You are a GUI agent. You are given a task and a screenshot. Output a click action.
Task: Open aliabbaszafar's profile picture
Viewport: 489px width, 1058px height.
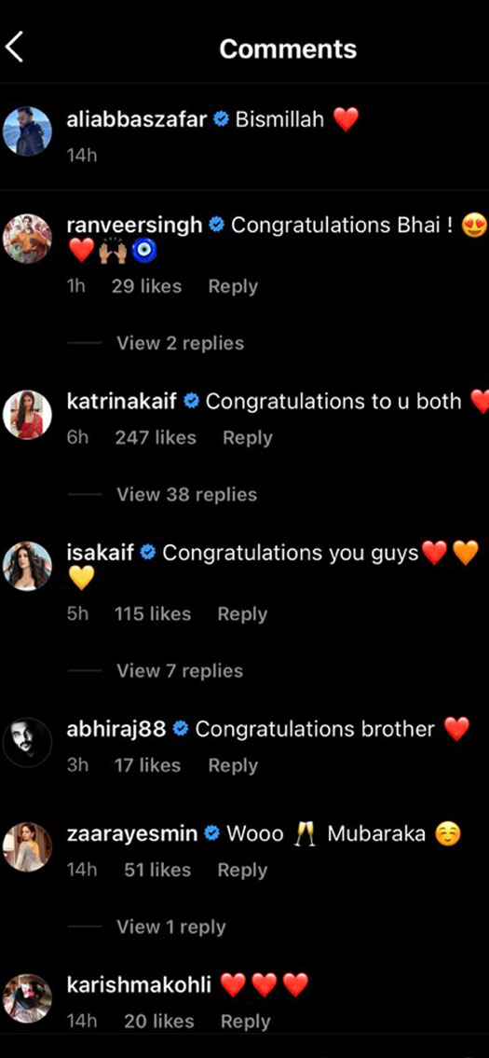28,131
